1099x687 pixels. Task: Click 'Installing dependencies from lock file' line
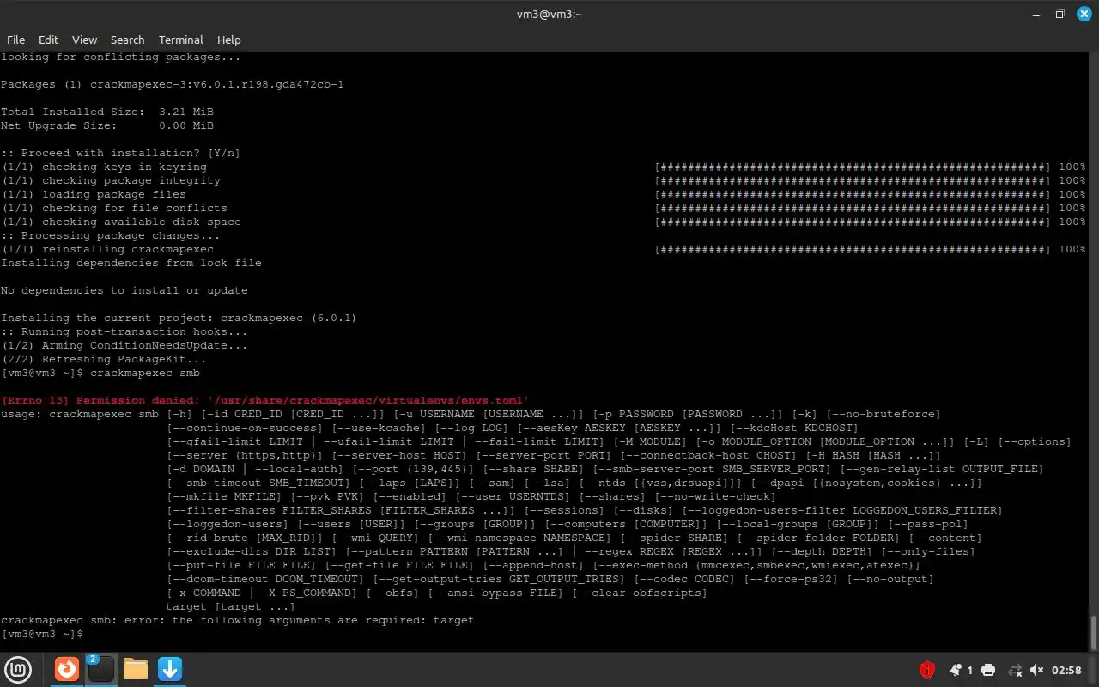pos(131,263)
